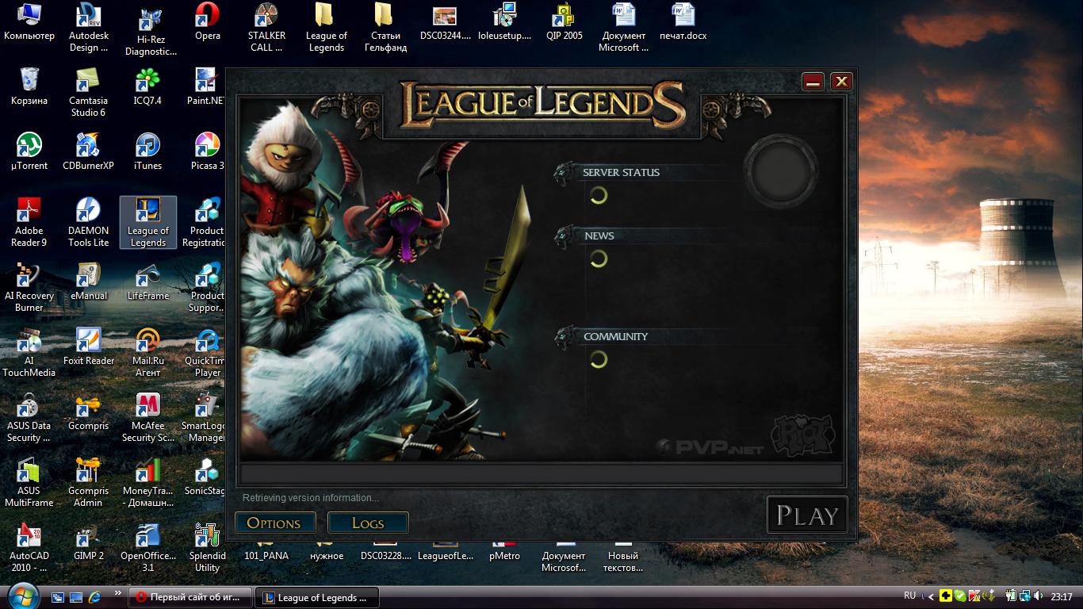Close the League of Legends launcher

pos(841,82)
